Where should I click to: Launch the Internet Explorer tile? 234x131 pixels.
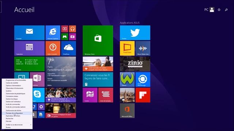pos(53,33)
